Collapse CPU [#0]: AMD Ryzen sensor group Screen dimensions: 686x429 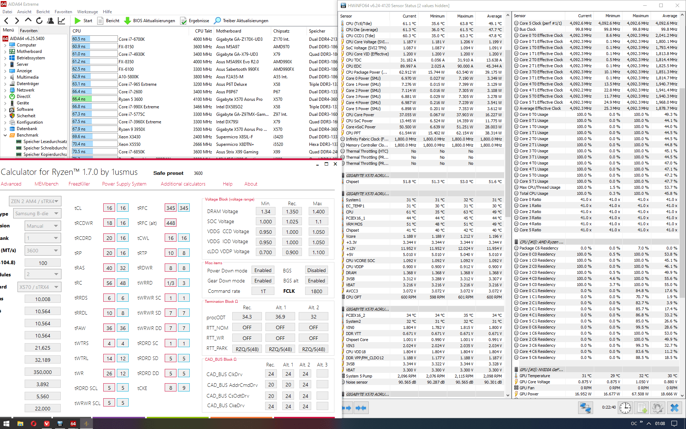click(x=516, y=242)
